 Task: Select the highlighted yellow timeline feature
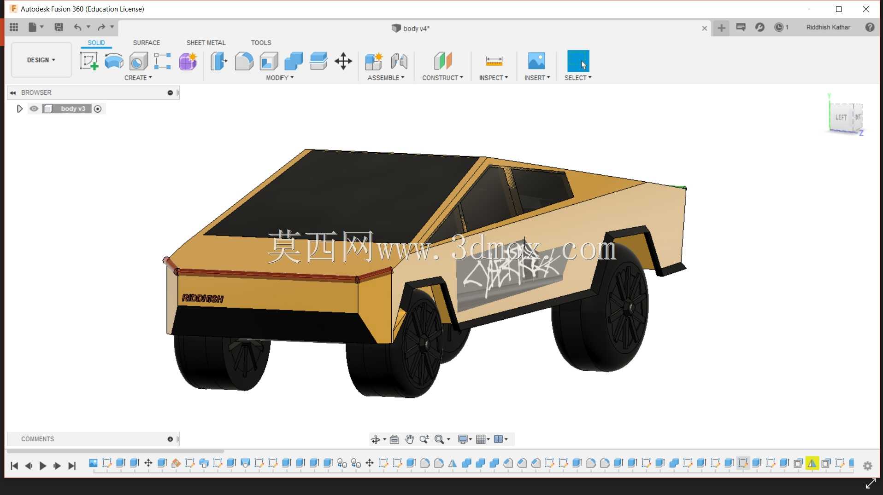click(812, 463)
